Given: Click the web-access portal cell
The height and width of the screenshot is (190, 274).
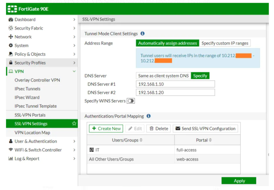Looking at the screenshot, I should click(x=207, y=159).
